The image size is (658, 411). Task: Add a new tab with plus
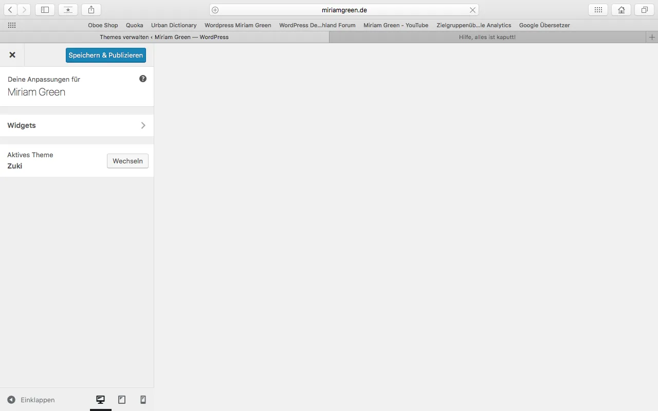(x=652, y=37)
